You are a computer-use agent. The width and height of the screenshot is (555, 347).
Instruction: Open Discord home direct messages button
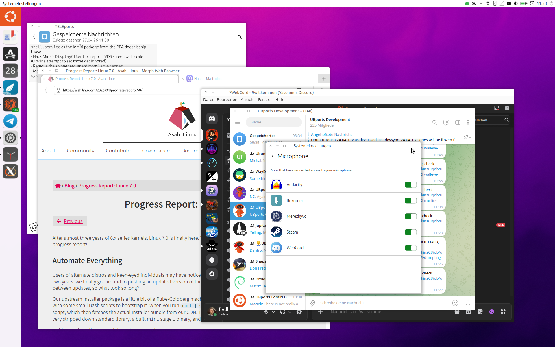pyautogui.click(x=212, y=119)
